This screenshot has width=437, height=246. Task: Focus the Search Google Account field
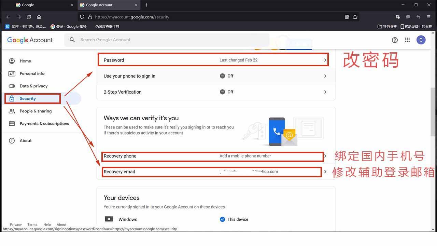(167, 40)
